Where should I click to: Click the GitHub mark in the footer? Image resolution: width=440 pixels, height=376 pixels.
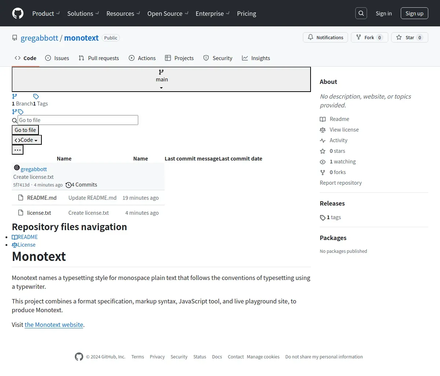[79, 357]
